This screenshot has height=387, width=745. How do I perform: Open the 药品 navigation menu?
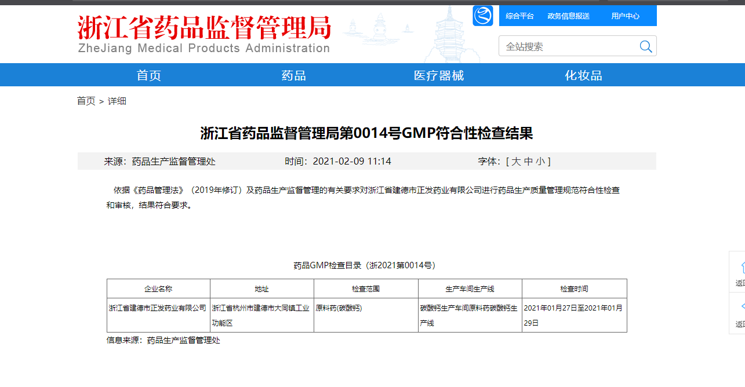pyautogui.click(x=293, y=75)
